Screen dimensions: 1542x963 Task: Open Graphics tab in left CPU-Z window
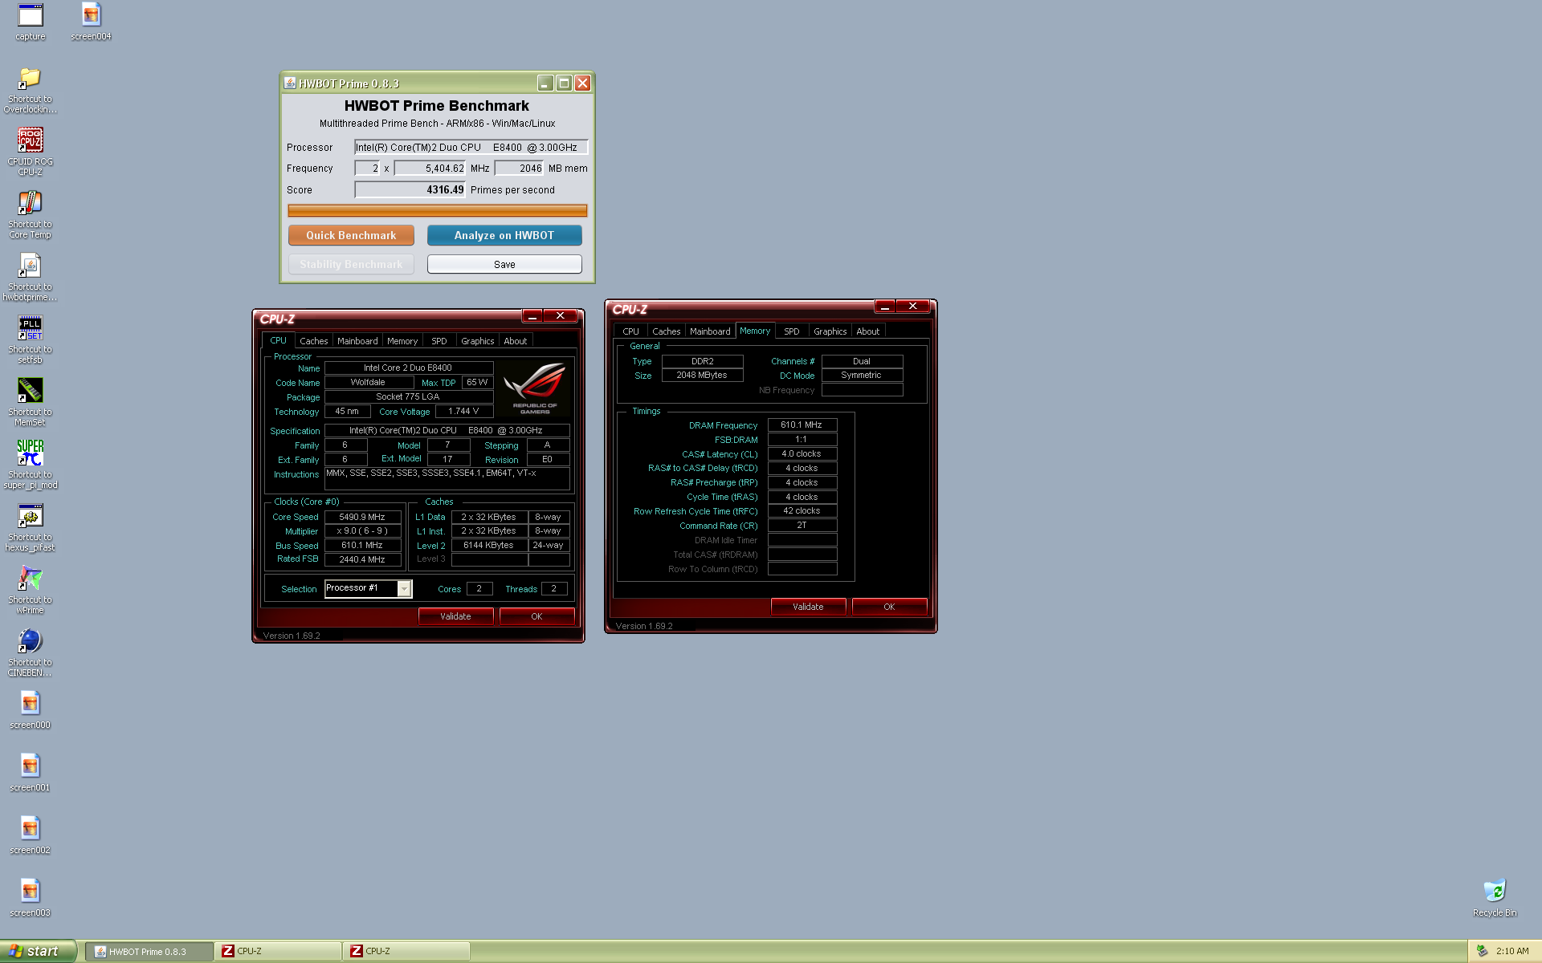point(477,341)
